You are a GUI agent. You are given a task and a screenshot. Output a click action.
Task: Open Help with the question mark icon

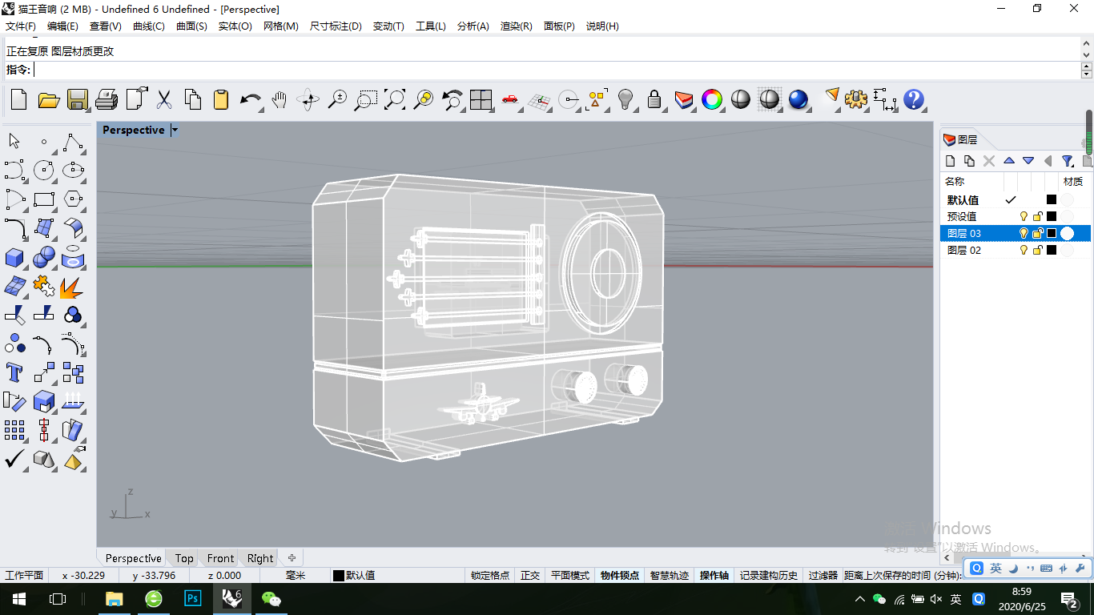point(914,99)
